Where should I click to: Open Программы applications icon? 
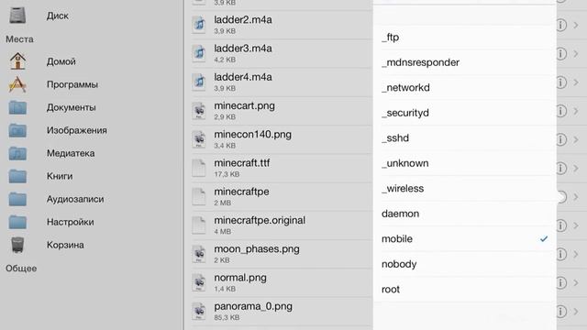(17, 84)
